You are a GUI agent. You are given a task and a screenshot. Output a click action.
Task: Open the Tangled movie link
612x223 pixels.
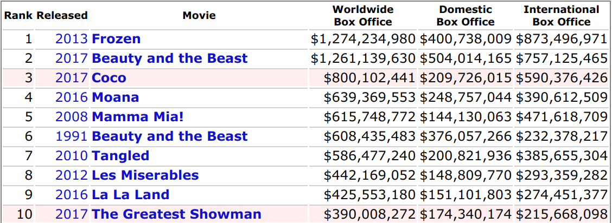point(120,156)
